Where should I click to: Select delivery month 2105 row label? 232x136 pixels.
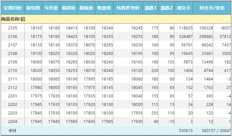coord(12,28)
